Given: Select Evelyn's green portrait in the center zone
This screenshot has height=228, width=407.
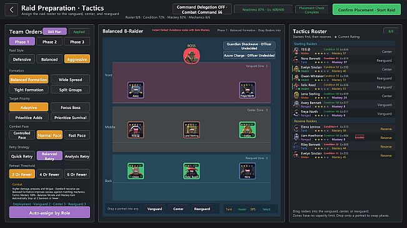Looking at the screenshot, I should point(247,130).
